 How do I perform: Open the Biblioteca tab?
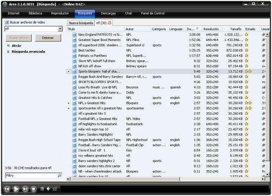tap(35, 13)
